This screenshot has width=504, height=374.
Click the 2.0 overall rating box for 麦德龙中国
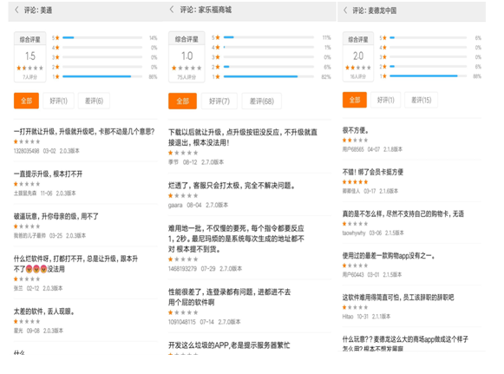(x=358, y=56)
